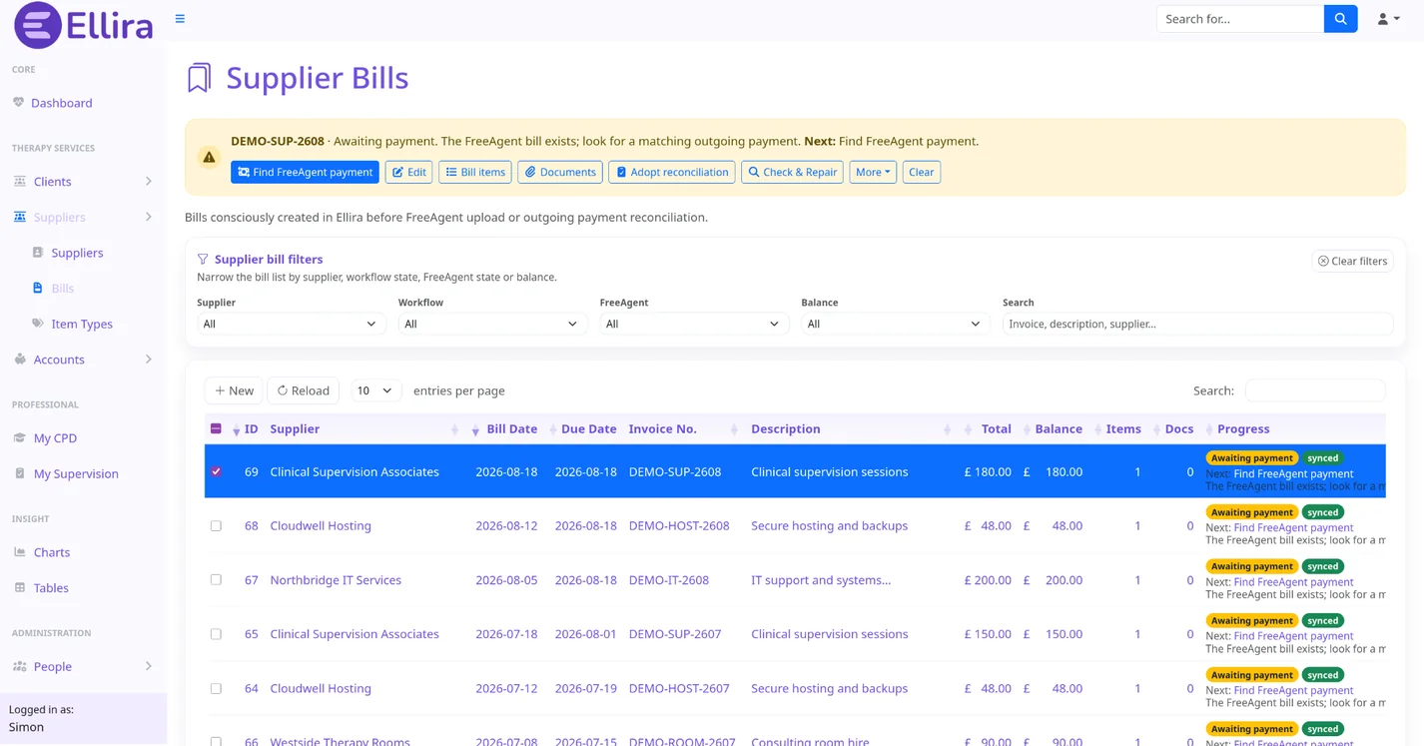1424x746 pixels.
Task: Click the funnel icon by Supplier bill filters
Action: click(203, 259)
